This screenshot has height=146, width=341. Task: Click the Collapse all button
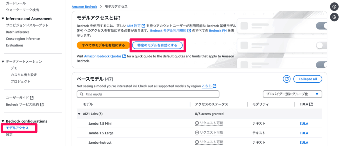(x=308, y=79)
